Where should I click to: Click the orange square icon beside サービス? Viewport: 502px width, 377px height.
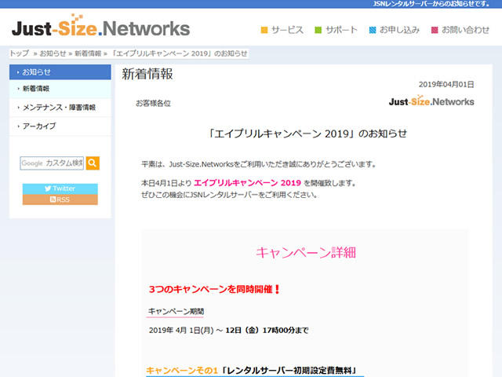(264, 30)
